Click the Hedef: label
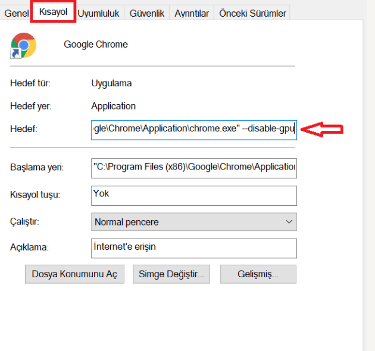The height and width of the screenshot is (351, 375). (24, 129)
